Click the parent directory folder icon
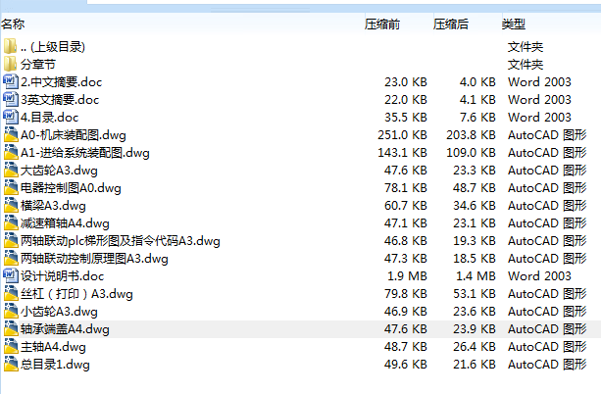Screen dimensions: 601x394 (10, 46)
